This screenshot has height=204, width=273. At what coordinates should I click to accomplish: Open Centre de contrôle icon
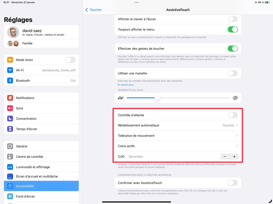(x=10, y=157)
